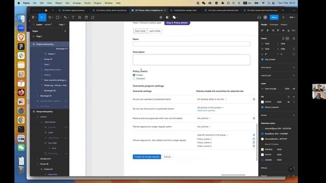Open 'Specific policies in the group' dropdown
326x183 pixels.
point(212,135)
